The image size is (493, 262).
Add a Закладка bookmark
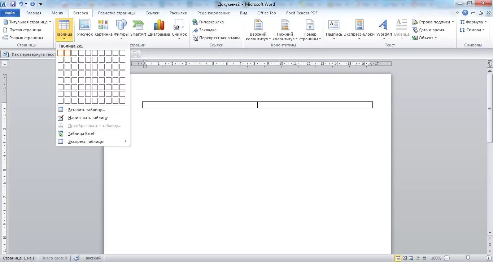click(204, 30)
